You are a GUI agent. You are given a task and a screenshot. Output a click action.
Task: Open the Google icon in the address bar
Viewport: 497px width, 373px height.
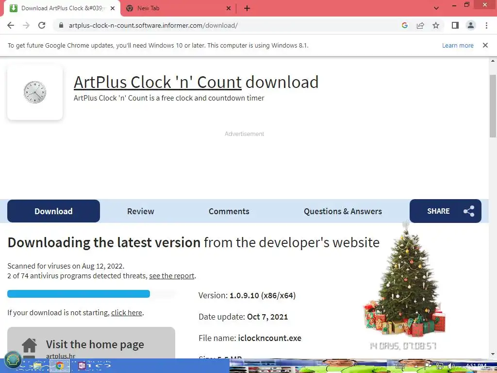tap(404, 25)
